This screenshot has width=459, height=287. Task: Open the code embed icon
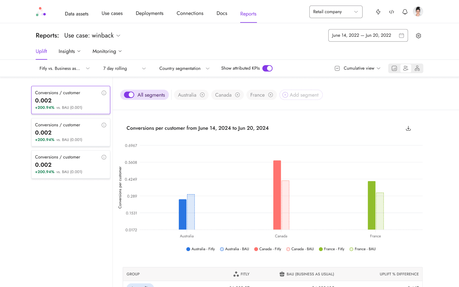[391, 12]
